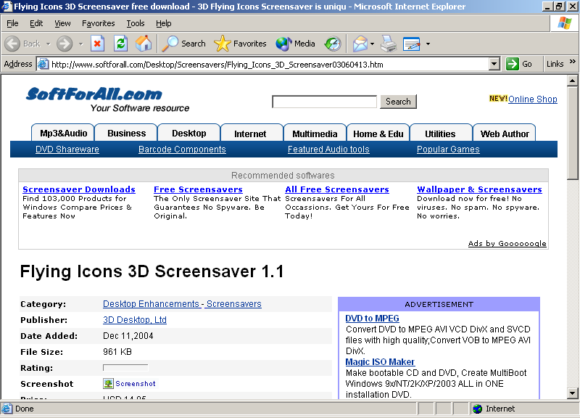Image resolution: width=580 pixels, height=418 pixels.
Task: Open the Search pane magnifier icon
Action: [x=170, y=44]
